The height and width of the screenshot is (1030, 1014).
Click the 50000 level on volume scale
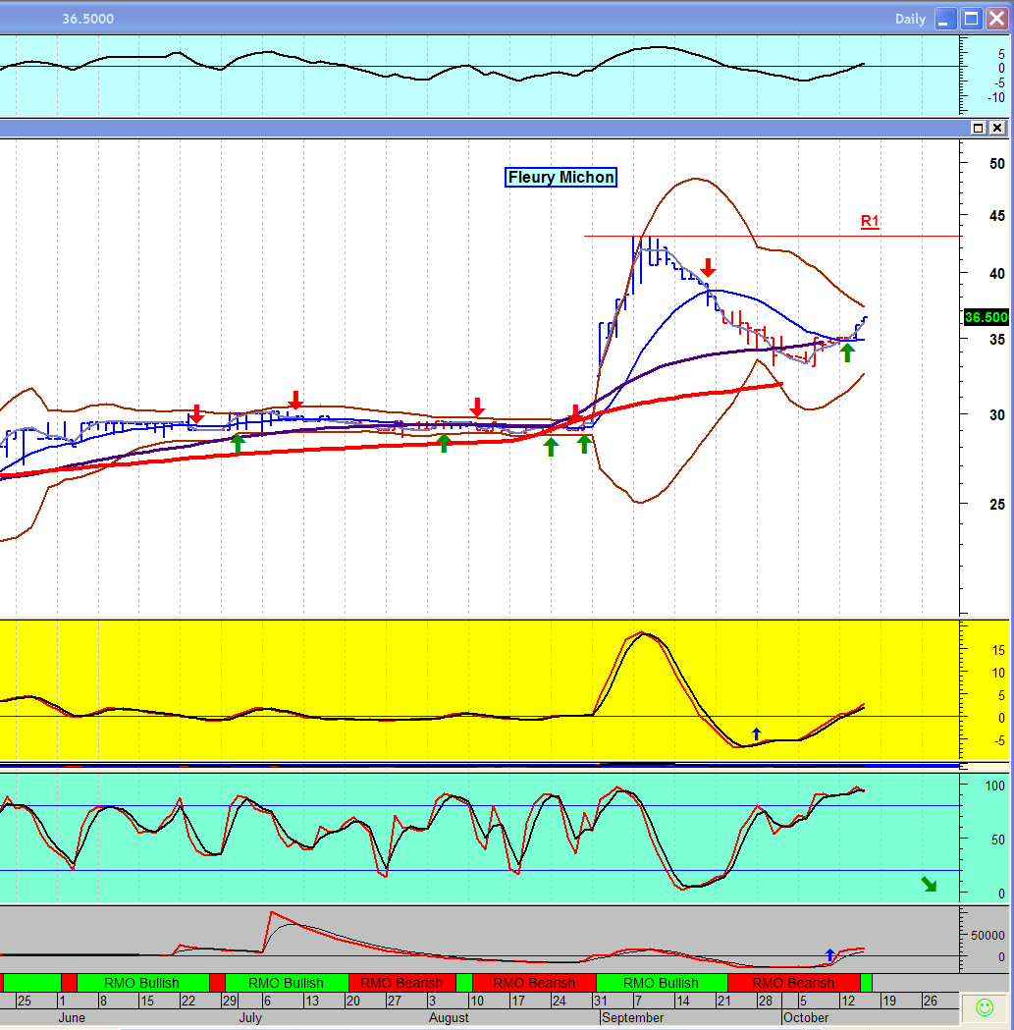click(987, 935)
